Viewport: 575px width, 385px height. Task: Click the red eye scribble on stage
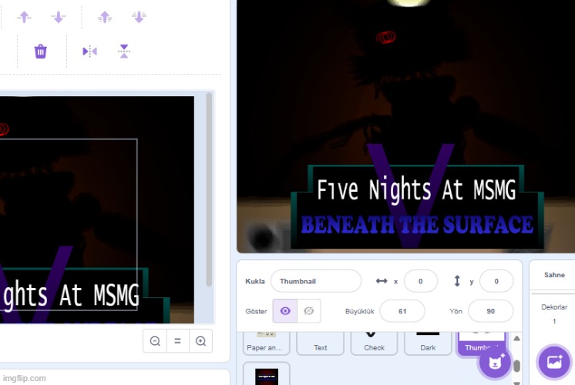point(386,37)
